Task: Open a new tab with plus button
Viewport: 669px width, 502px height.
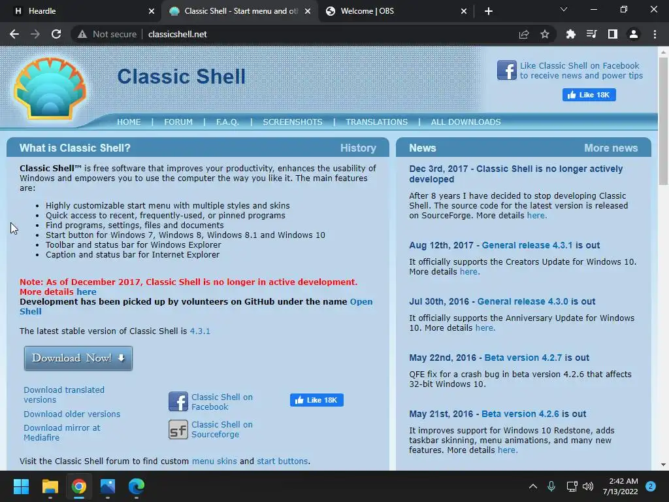Action: 489,11
